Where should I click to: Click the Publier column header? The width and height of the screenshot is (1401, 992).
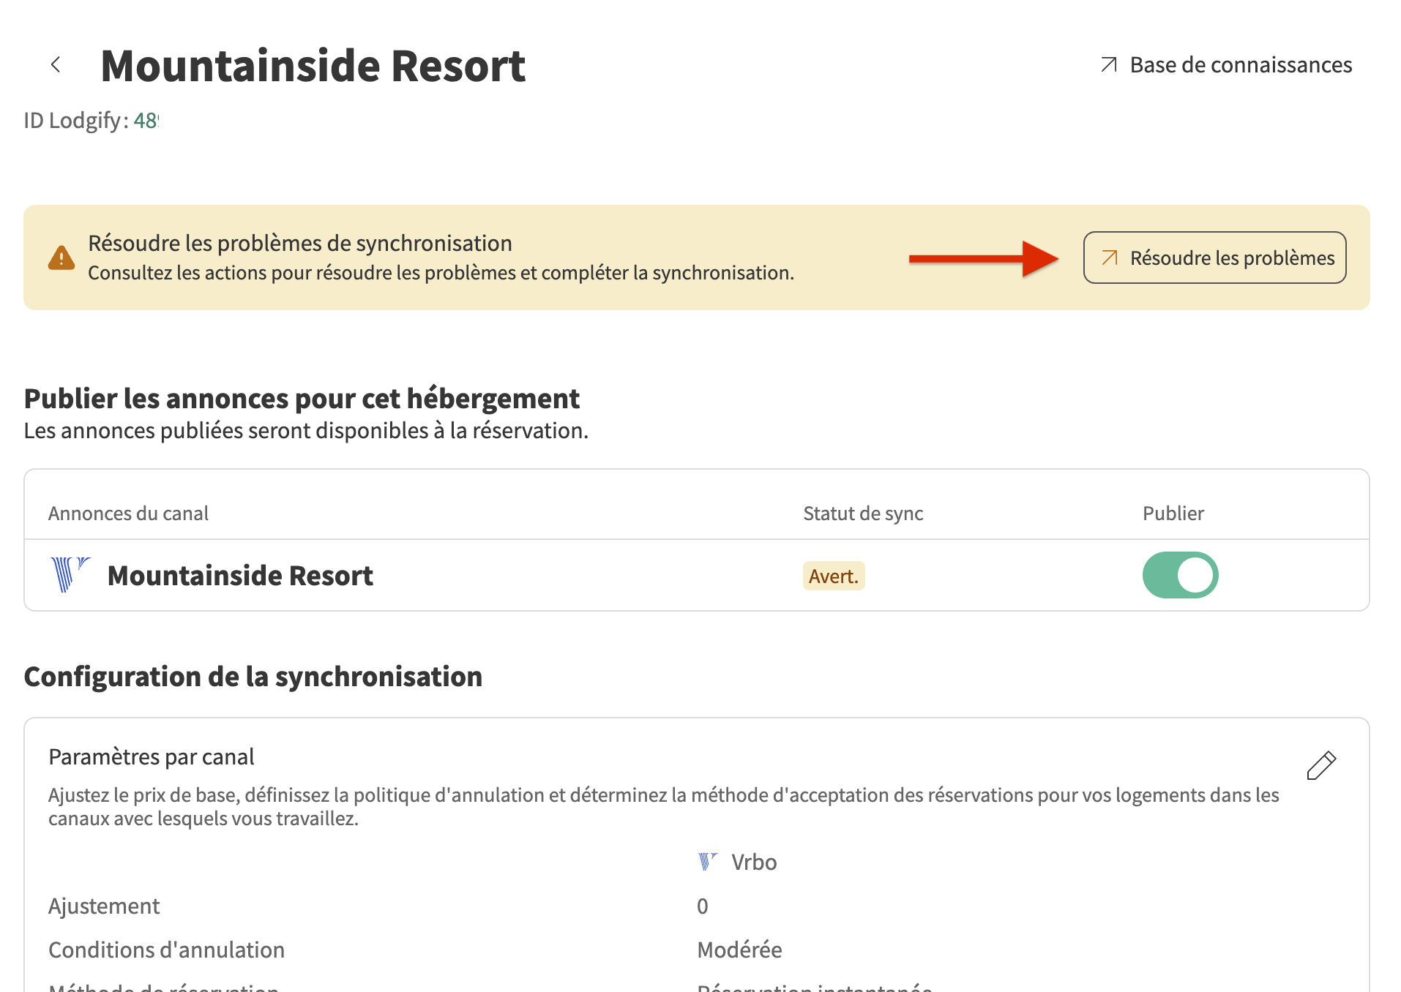[1173, 514]
